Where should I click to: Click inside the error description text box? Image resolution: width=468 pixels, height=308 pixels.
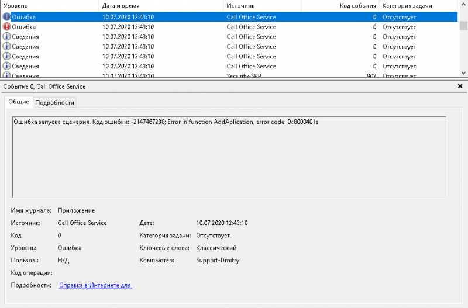tap(229, 157)
